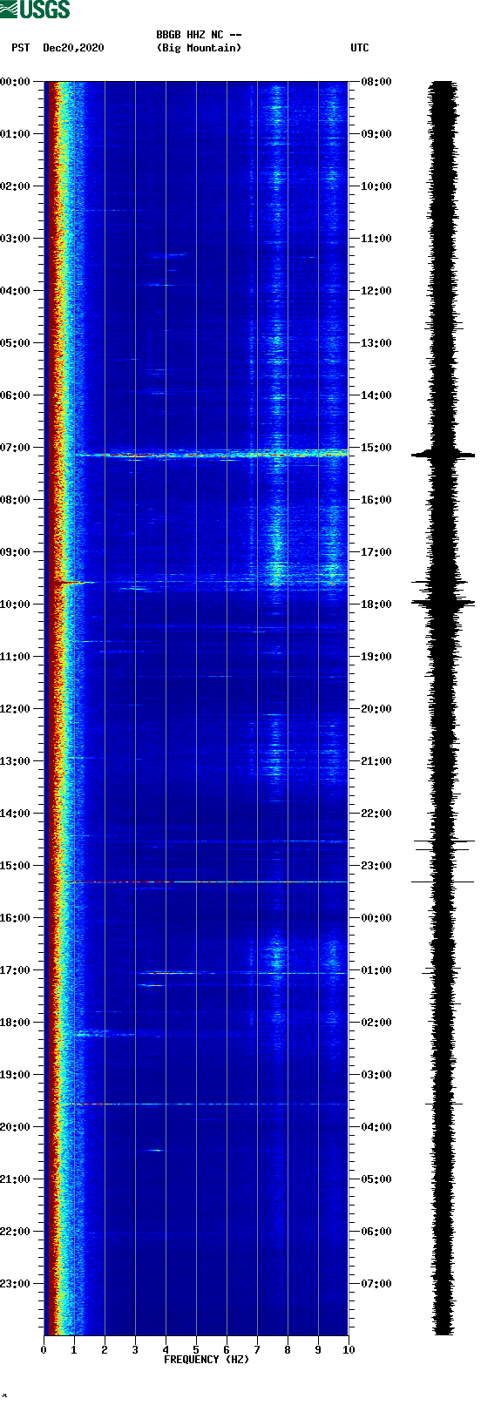Click the 23:00 PST time label
The width and height of the screenshot is (481, 1405).
pyautogui.click(x=16, y=1283)
